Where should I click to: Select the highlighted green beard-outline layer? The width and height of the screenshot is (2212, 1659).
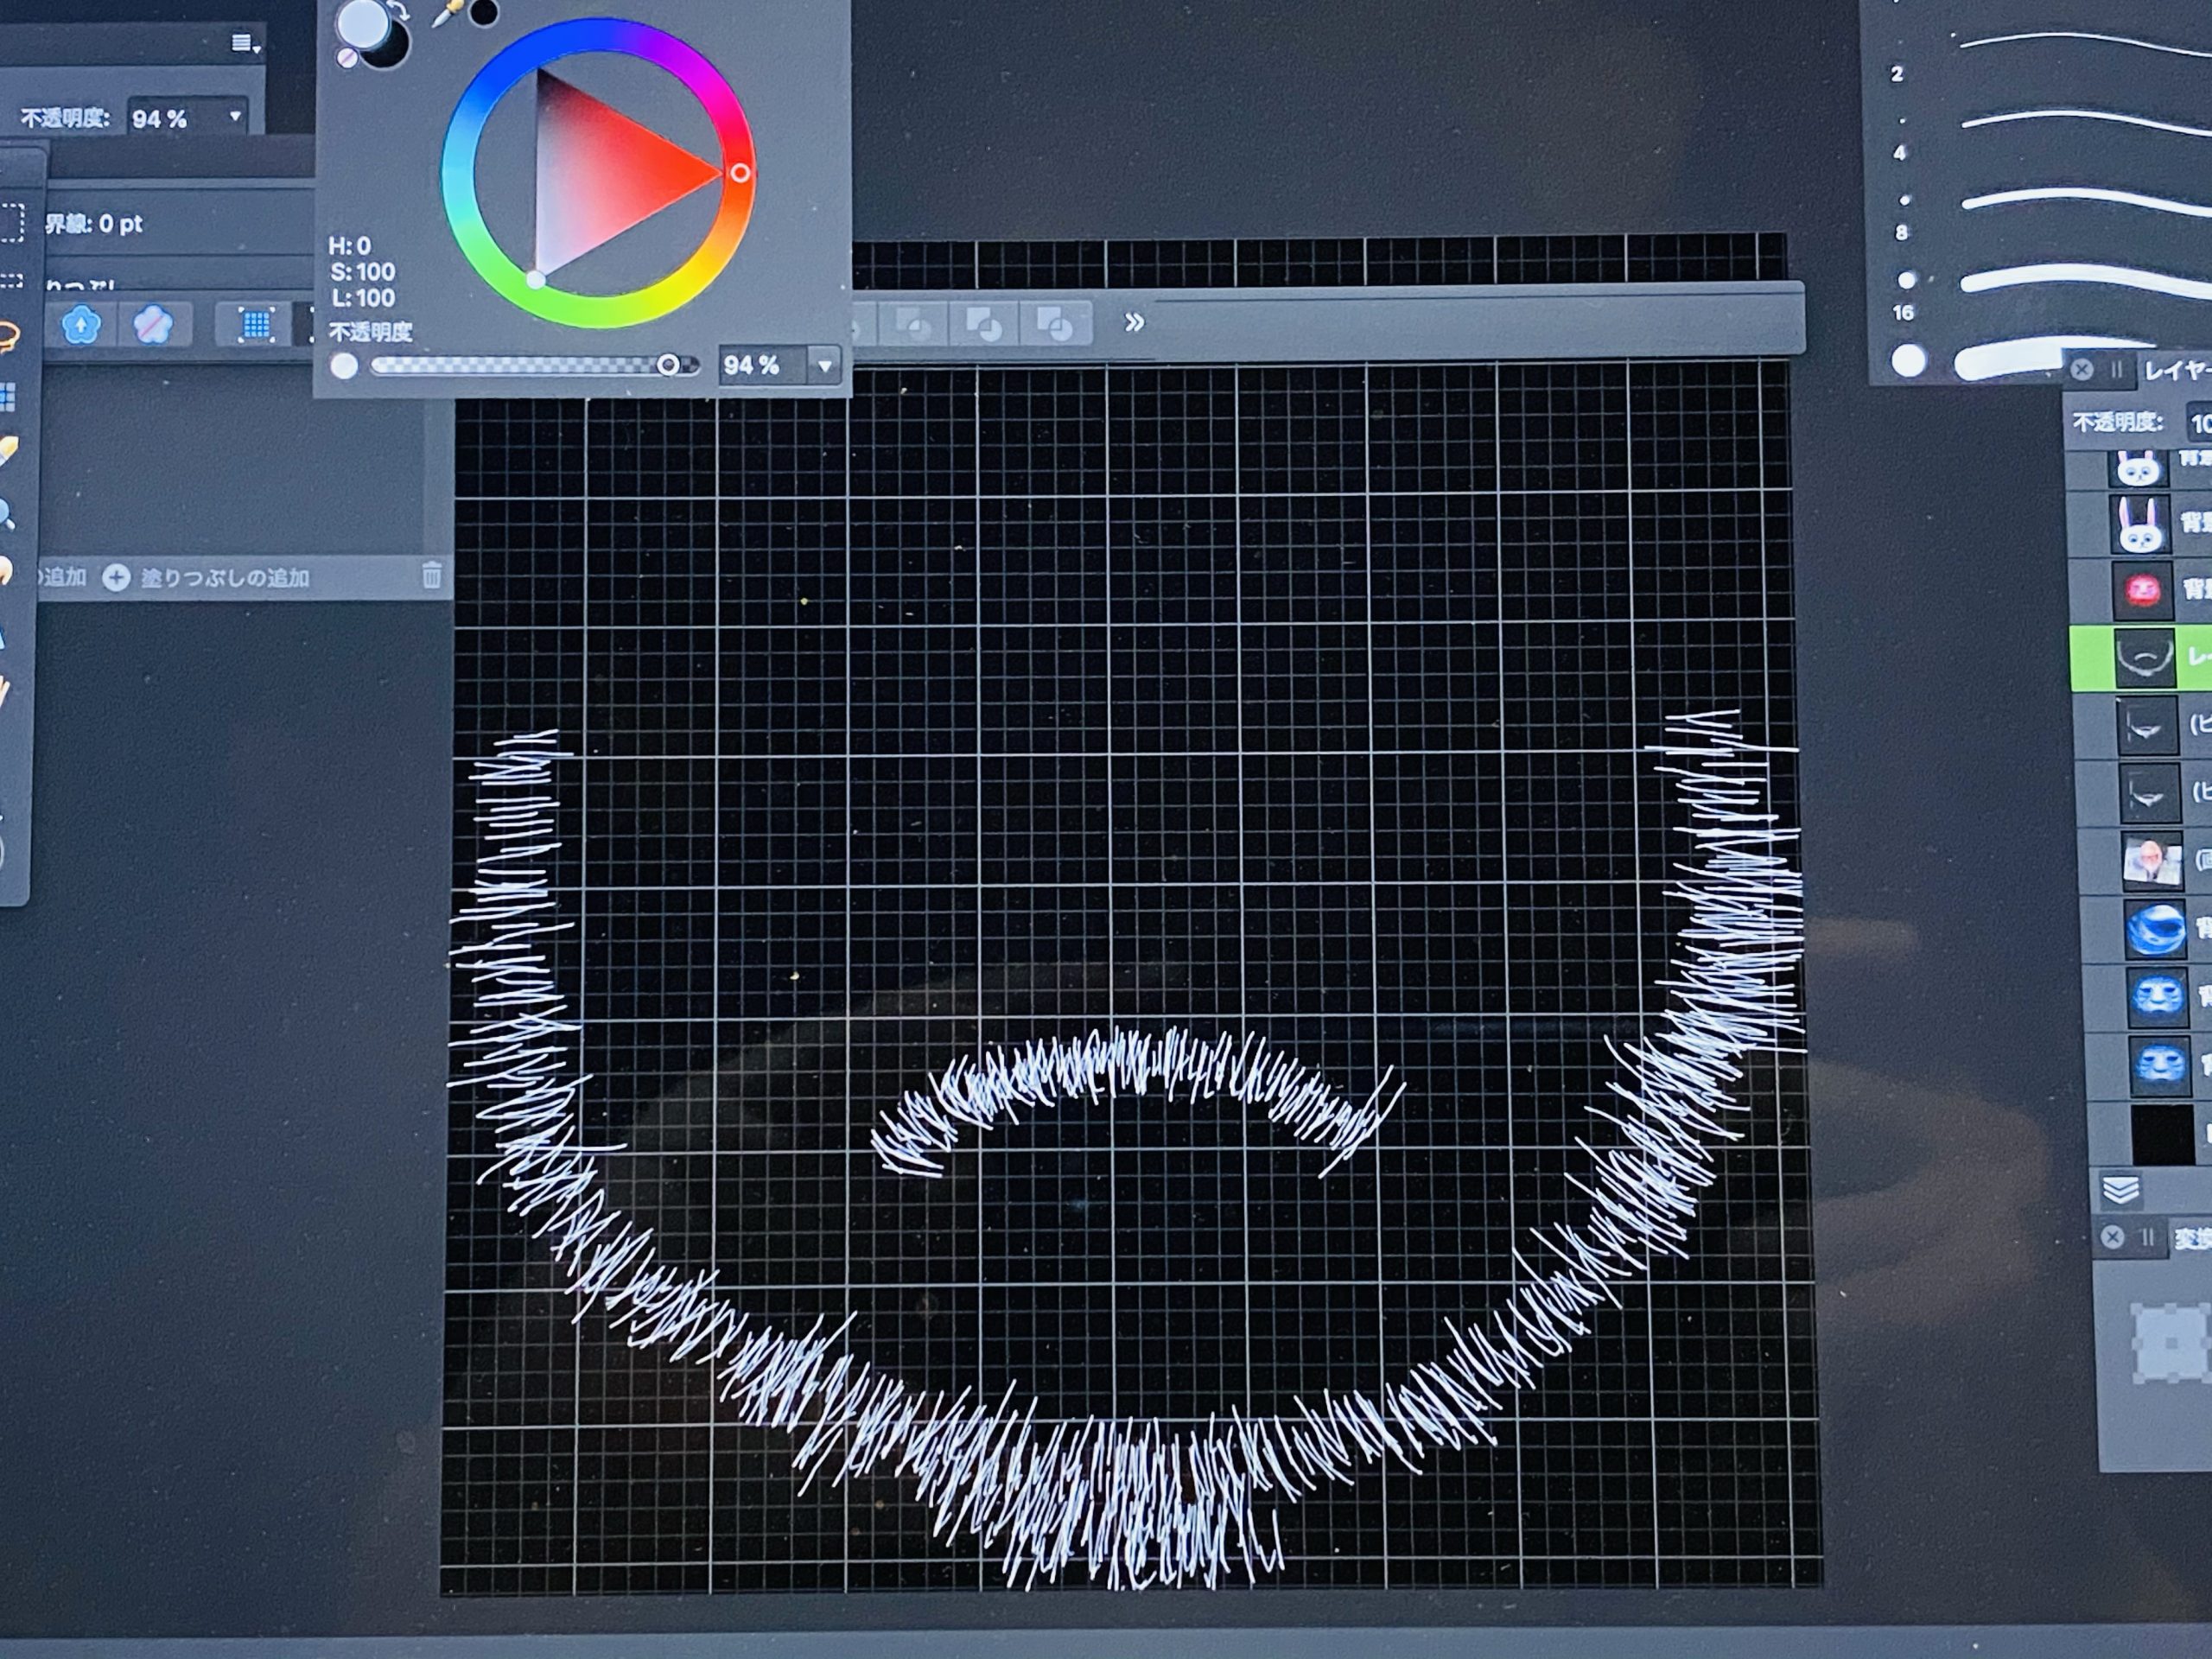[x=2140, y=658]
